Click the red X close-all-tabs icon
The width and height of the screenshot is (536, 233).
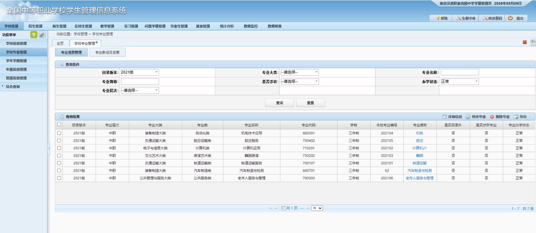[x=524, y=42]
